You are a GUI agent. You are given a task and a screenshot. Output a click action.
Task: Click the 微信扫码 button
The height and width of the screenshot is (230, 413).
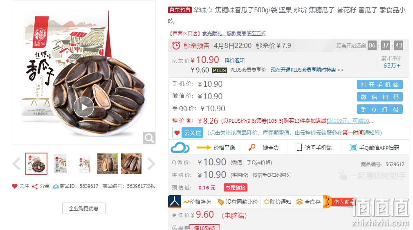pyautogui.click(x=379, y=97)
